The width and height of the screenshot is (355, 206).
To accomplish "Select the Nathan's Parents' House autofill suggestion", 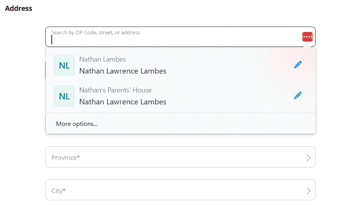I will coord(181,96).
